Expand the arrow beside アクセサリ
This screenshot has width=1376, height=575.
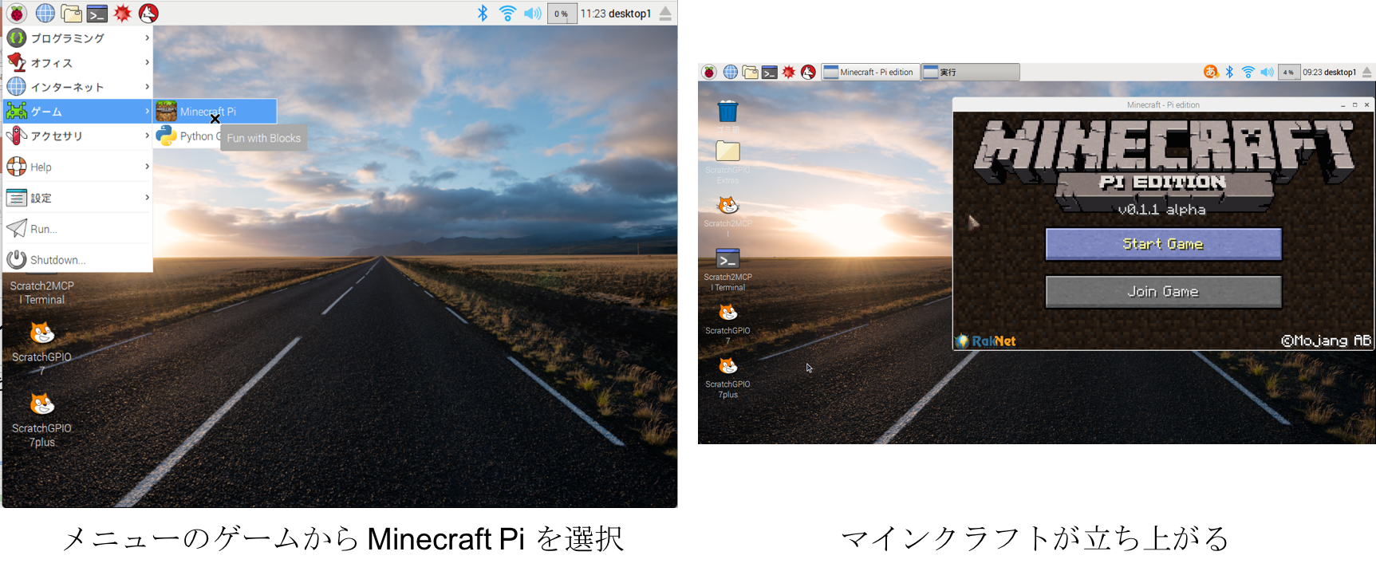pyautogui.click(x=147, y=136)
